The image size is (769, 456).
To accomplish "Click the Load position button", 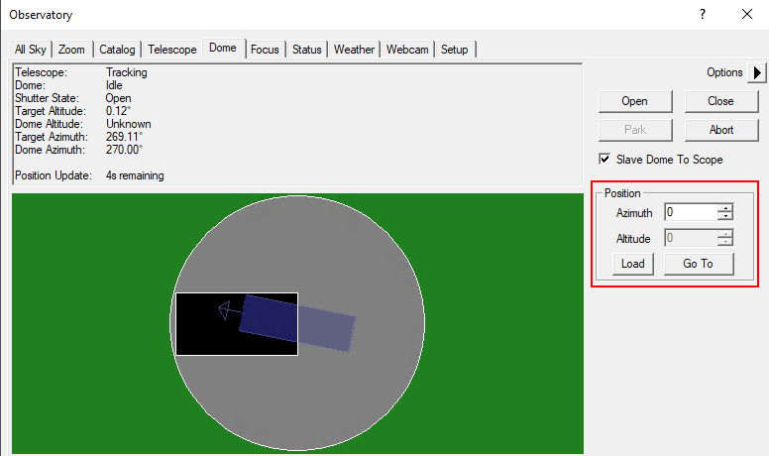I will tap(632, 264).
